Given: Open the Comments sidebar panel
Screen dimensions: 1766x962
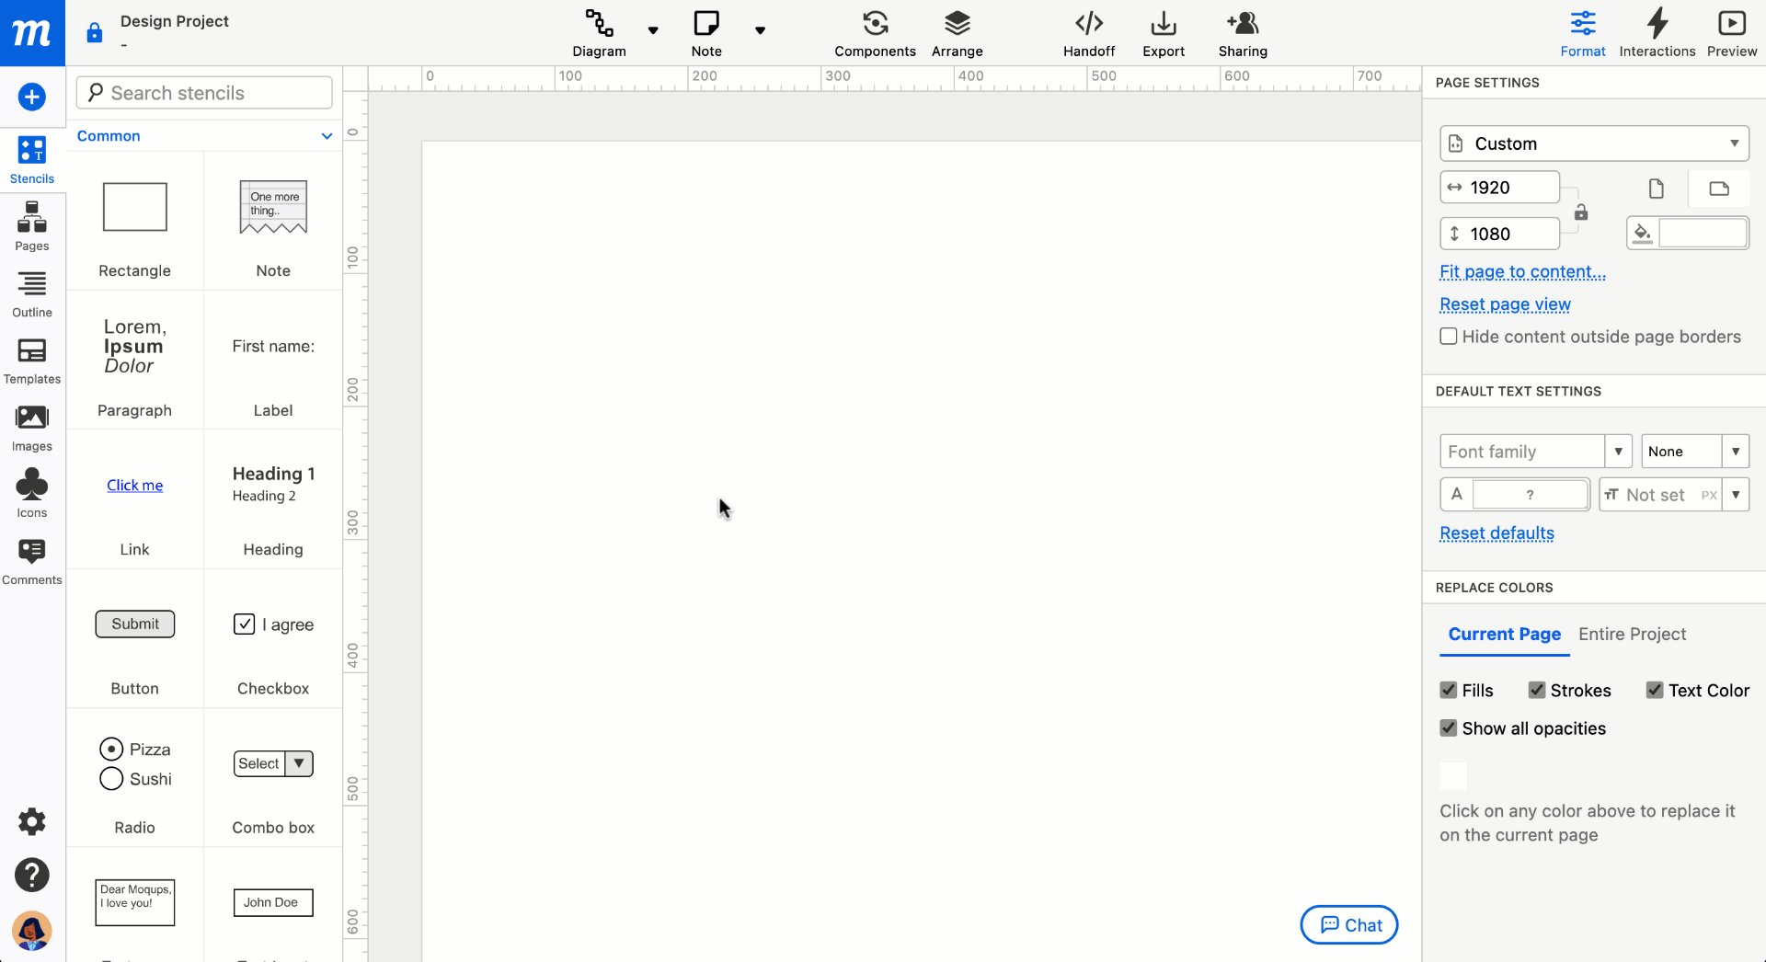Looking at the screenshot, I should coord(32,561).
